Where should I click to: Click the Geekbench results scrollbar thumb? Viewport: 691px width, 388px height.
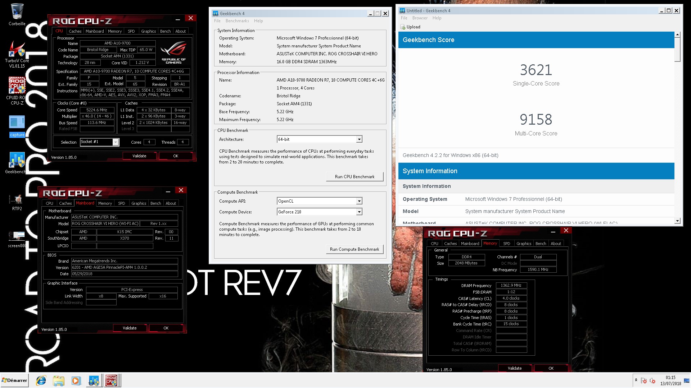click(x=677, y=50)
